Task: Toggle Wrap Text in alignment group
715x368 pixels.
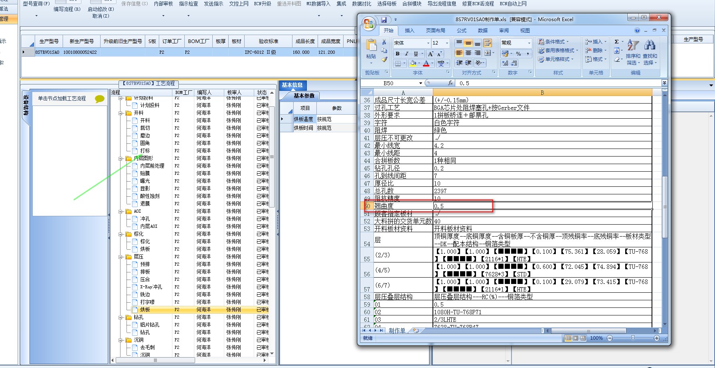Action: tap(487, 43)
